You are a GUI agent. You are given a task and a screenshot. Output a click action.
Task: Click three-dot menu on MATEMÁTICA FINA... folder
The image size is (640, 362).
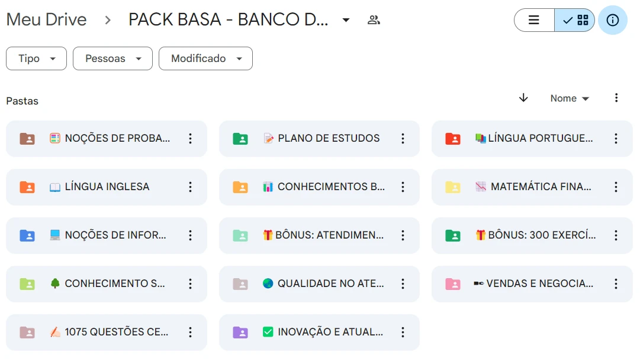(616, 187)
